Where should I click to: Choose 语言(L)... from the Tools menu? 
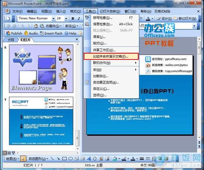click(111, 37)
